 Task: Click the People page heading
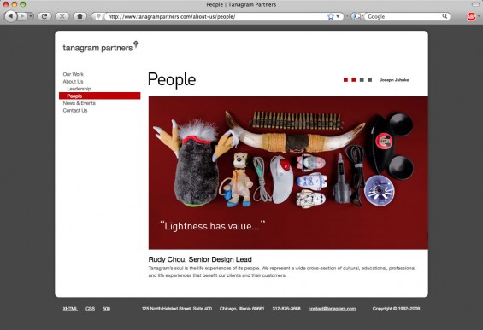172,80
